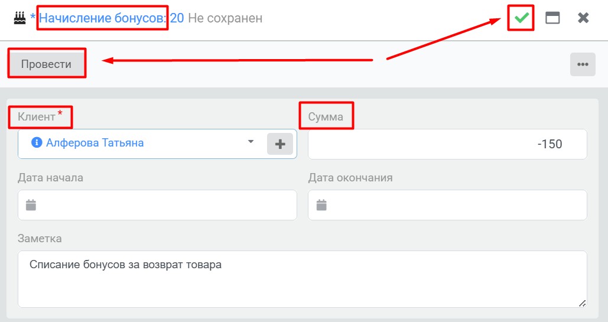Click the bonus cake icon in title
The height and width of the screenshot is (322, 608).
click(x=19, y=18)
